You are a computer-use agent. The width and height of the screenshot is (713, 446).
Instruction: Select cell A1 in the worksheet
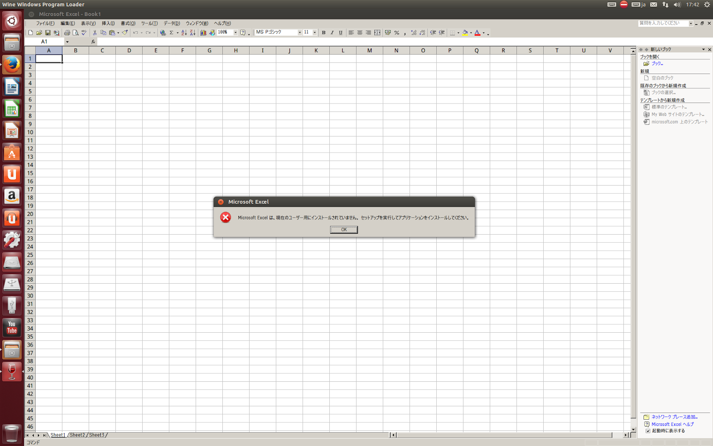pos(49,58)
